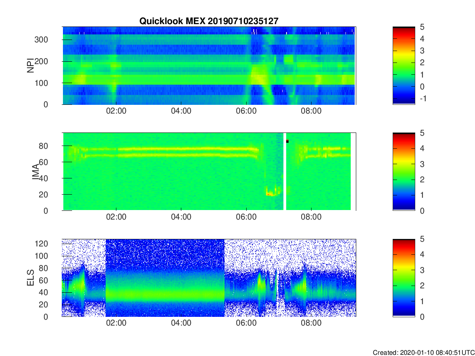The height and width of the screenshot is (356, 475).
Task: Click the 1 label on ELS color bar
Action: click(x=422, y=301)
